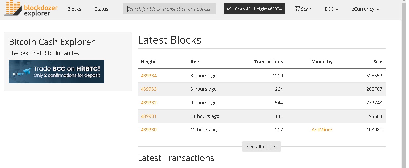409x168 pixels.
Task: Click the search input field
Action: (x=169, y=9)
